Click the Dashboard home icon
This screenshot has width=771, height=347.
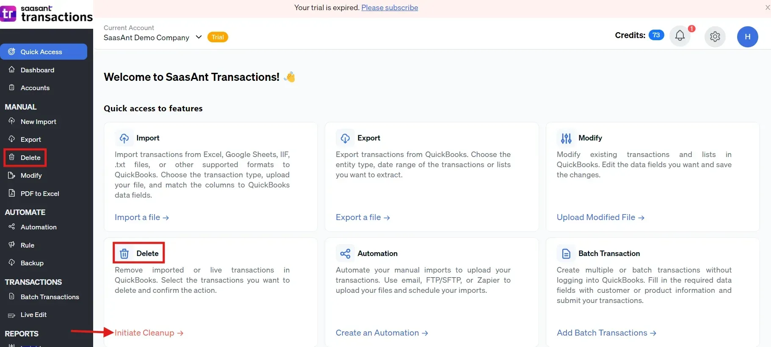pyautogui.click(x=12, y=69)
